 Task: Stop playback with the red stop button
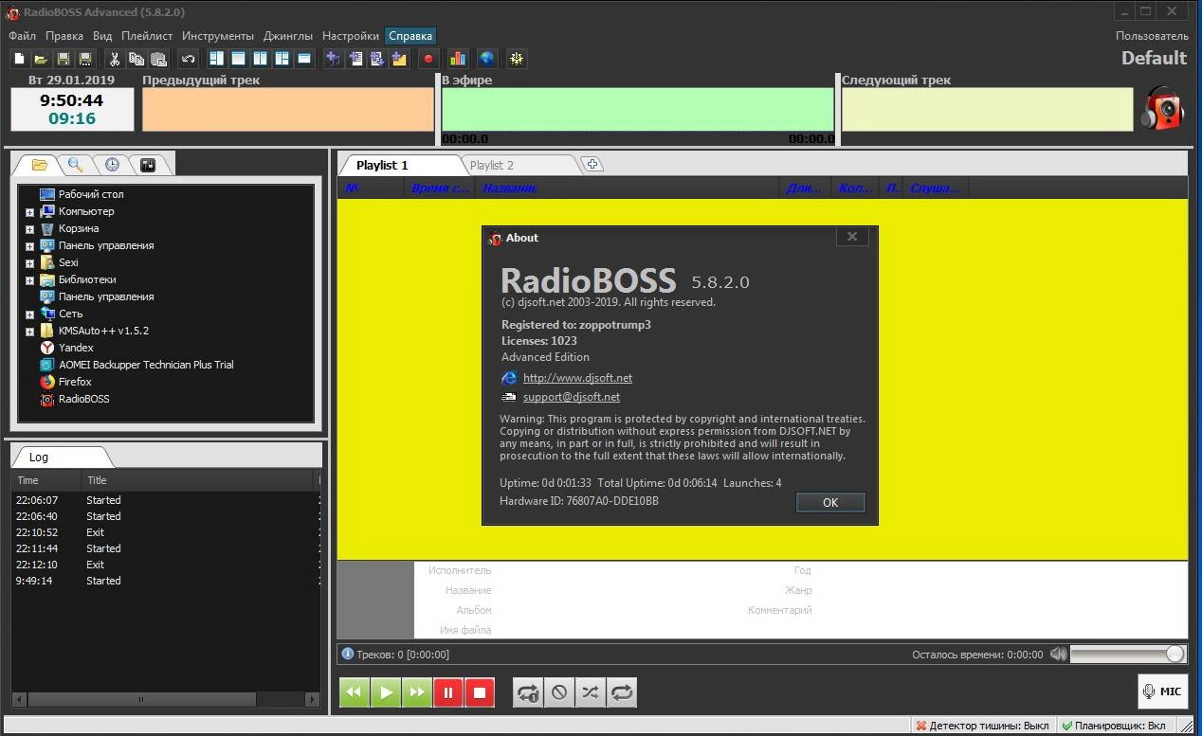[x=480, y=692]
